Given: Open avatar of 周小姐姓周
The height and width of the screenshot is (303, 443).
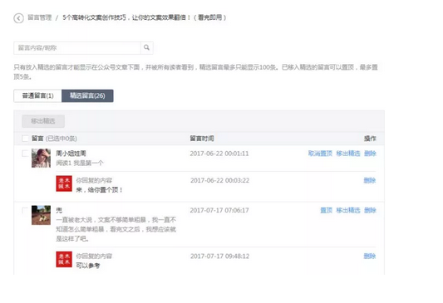Looking at the screenshot, I should pyautogui.click(x=41, y=159).
